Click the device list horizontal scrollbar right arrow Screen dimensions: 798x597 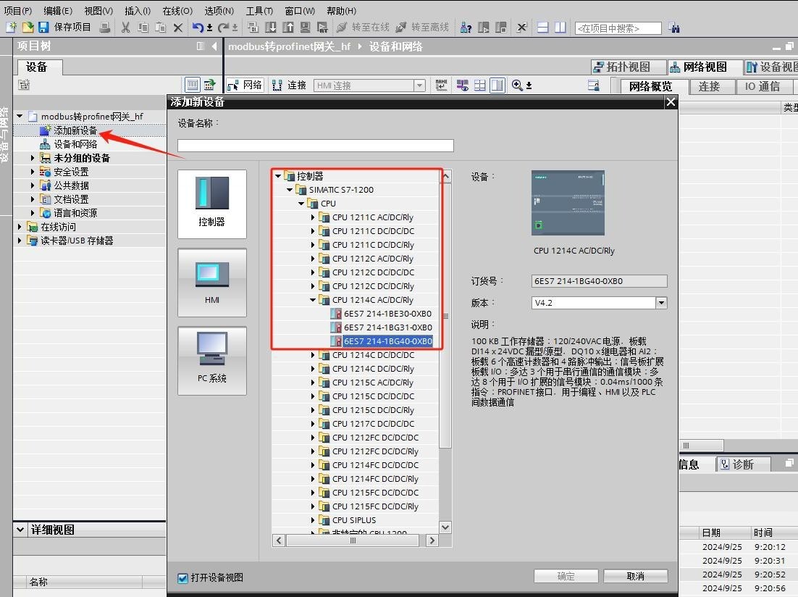[x=432, y=540]
